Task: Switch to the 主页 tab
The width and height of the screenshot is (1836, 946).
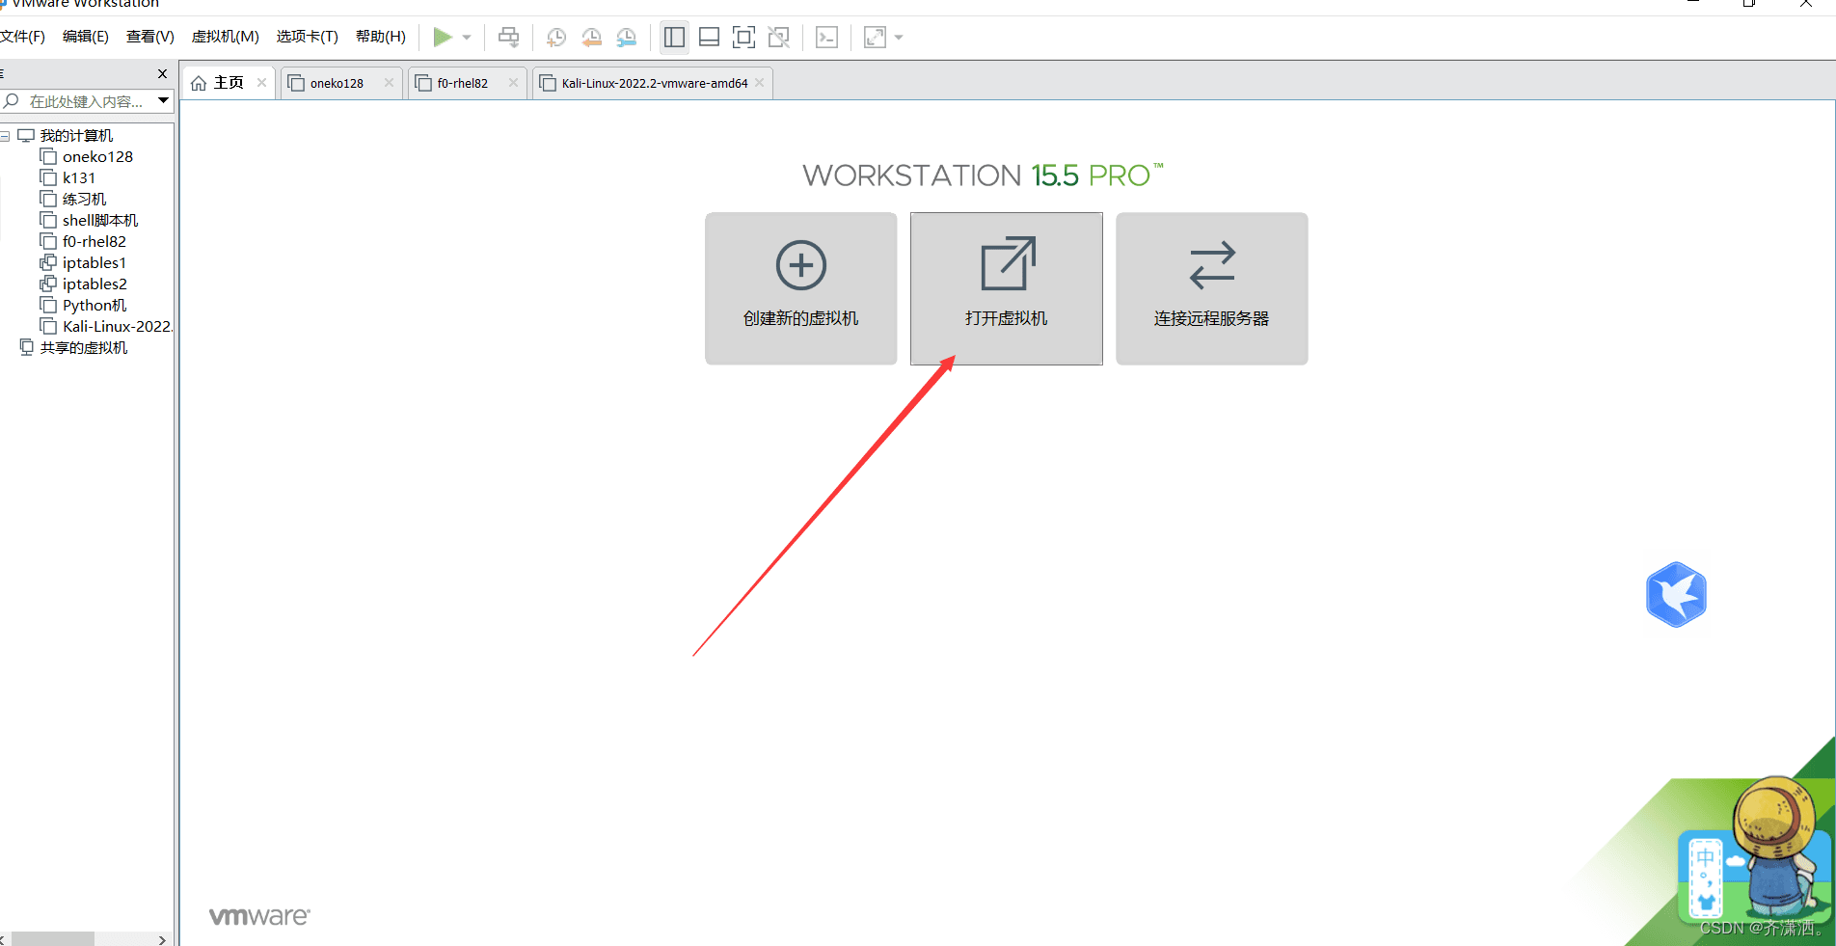Action: pyautogui.click(x=229, y=83)
